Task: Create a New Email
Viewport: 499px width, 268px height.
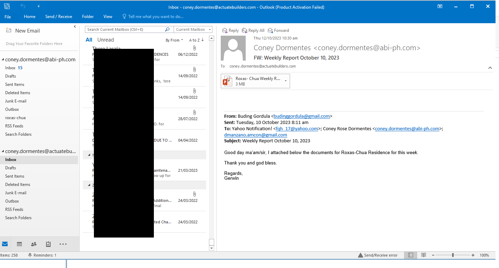Action: (23, 30)
